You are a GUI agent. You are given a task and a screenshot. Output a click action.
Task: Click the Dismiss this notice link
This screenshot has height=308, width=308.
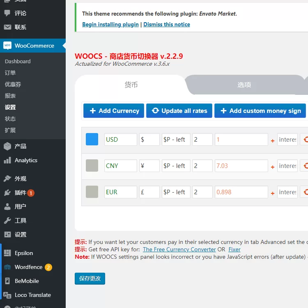tap(167, 24)
